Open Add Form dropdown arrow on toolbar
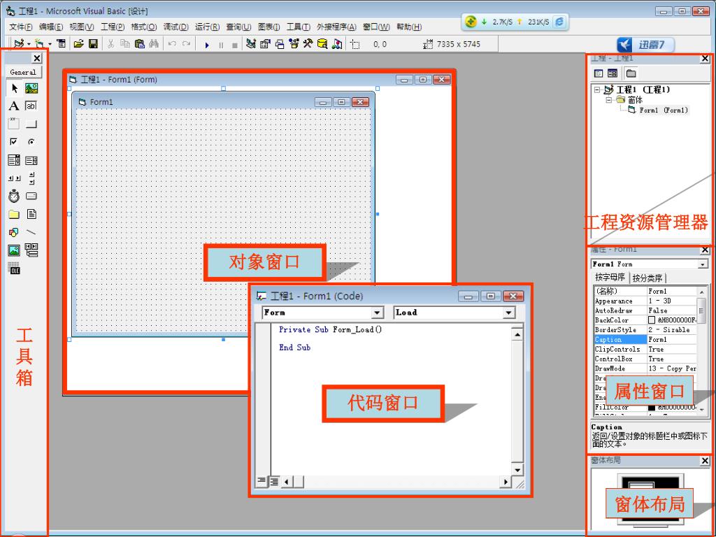The height and width of the screenshot is (537, 716). [50, 44]
